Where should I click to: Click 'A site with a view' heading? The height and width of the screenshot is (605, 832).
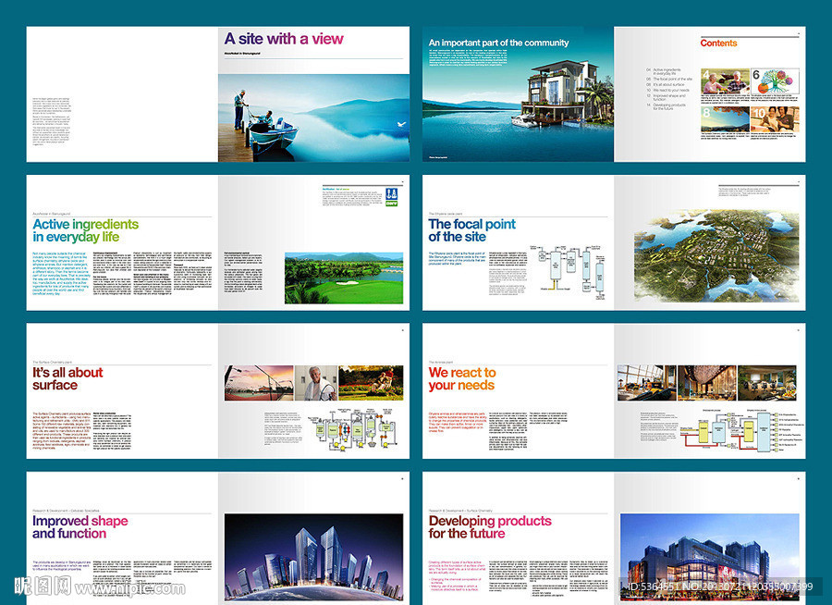coord(283,39)
